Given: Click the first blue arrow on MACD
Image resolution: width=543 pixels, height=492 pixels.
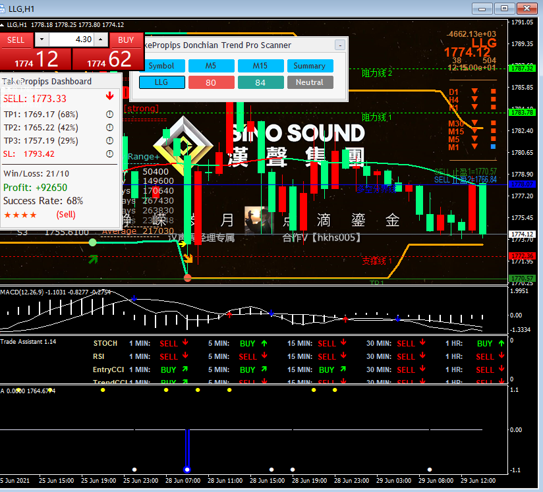Looking at the screenshot, I should (x=134, y=298).
